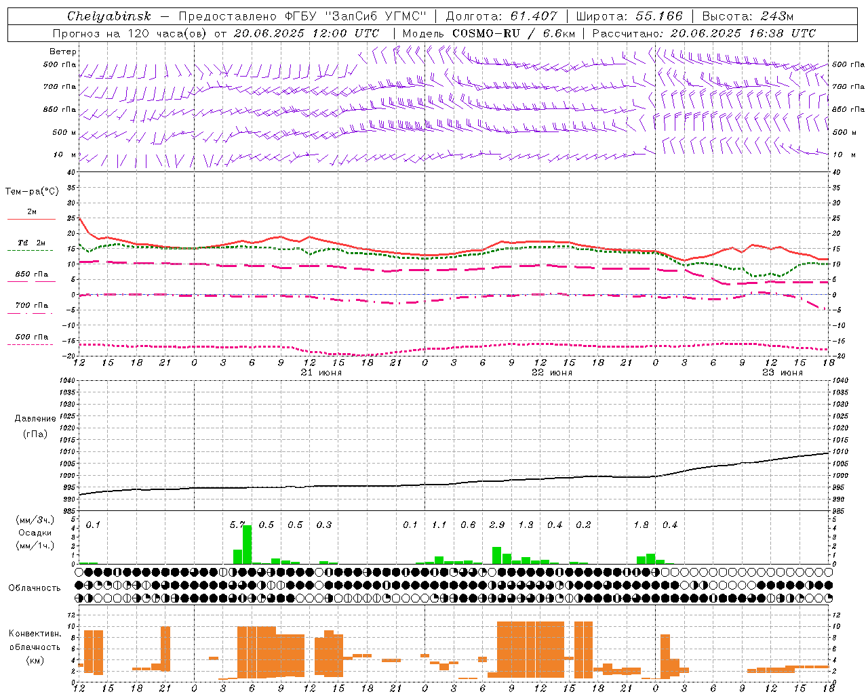Click the 'Td 2м' dew point legend entry
The image size is (868, 694).
point(32,243)
